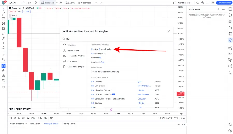Click the trash remove drawings icon

tap(4, 87)
